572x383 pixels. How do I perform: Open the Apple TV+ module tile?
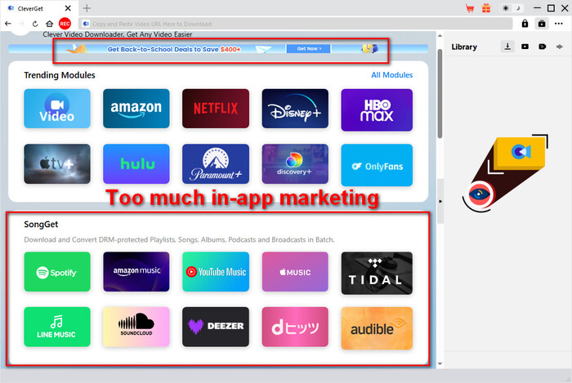(x=57, y=163)
